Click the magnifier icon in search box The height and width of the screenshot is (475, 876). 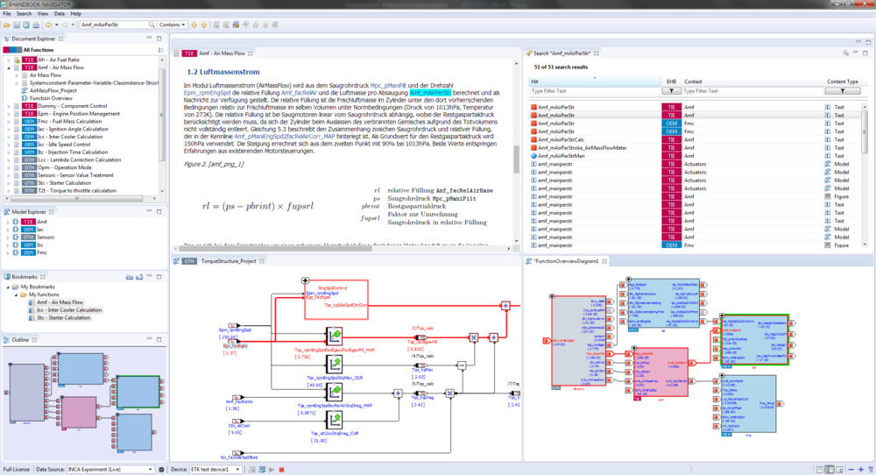tap(152, 25)
